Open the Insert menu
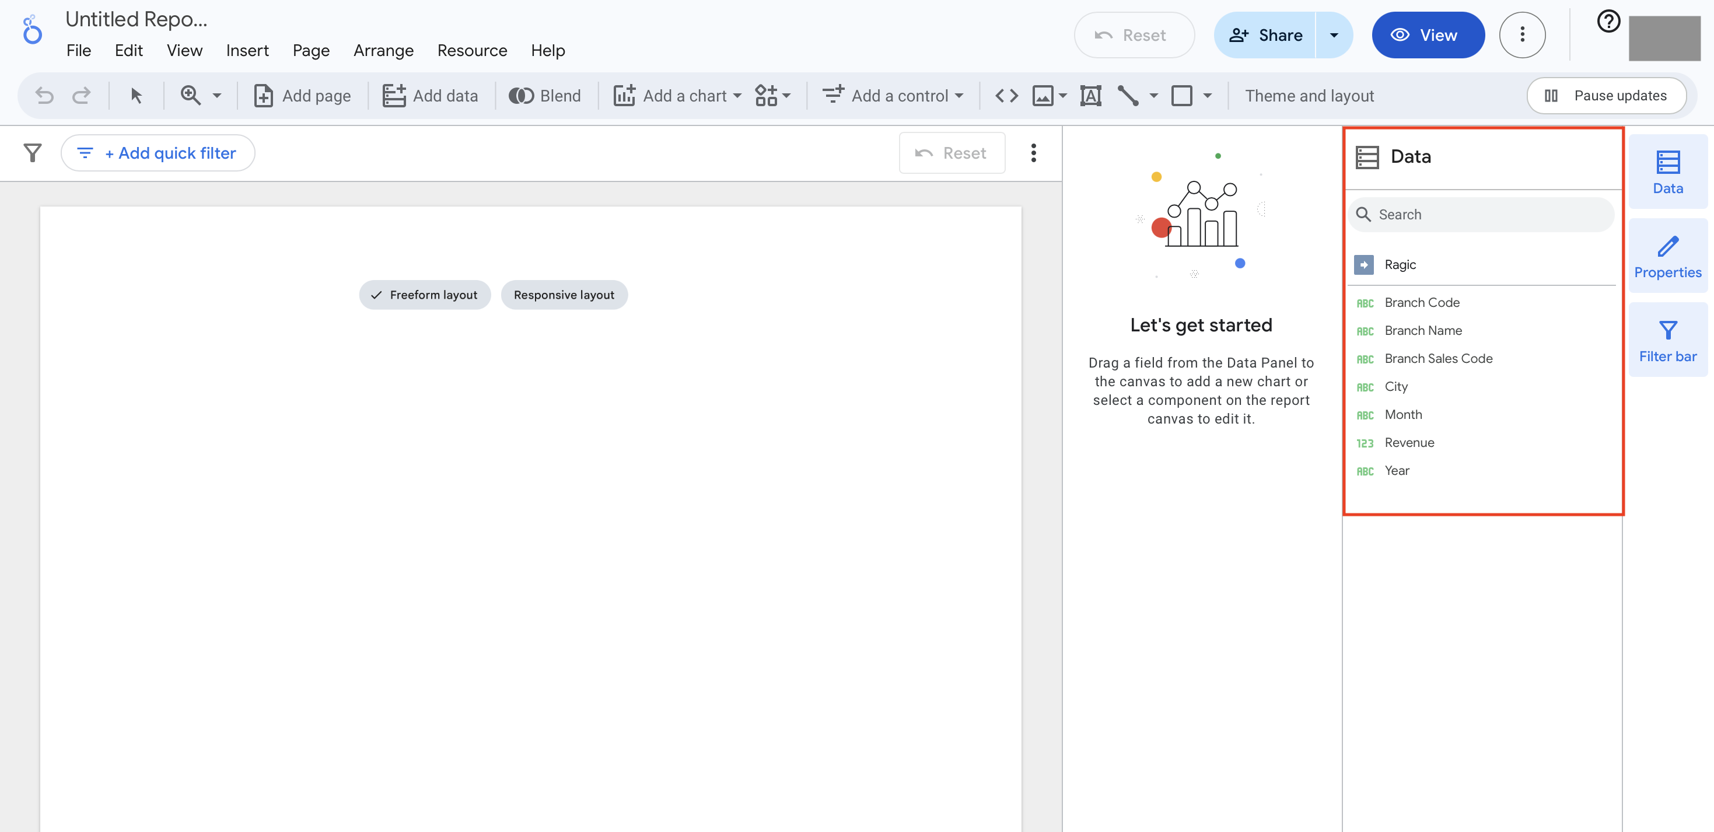Image resolution: width=1714 pixels, height=832 pixels. pyautogui.click(x=247, y=51)
